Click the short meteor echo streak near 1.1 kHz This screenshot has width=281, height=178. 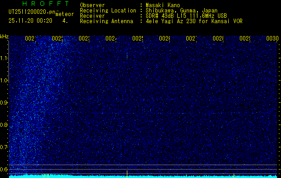pyautogui.click(x=127, y=55)
